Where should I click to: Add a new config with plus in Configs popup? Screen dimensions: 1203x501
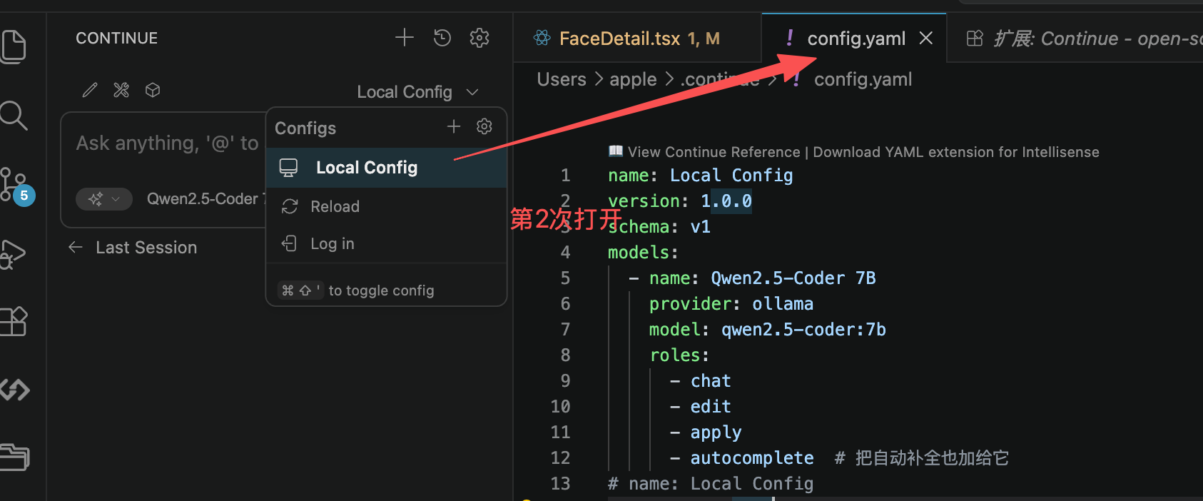coord(454,126)
